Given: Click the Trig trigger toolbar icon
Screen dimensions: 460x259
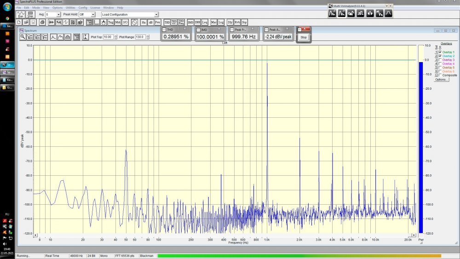Looking at the screenshot, I should (x=111, y=22).
